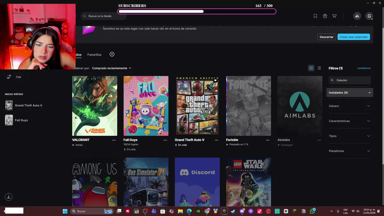384x216 pixels.
Task: Open CapCut from the taskbar
Action: 286,211
